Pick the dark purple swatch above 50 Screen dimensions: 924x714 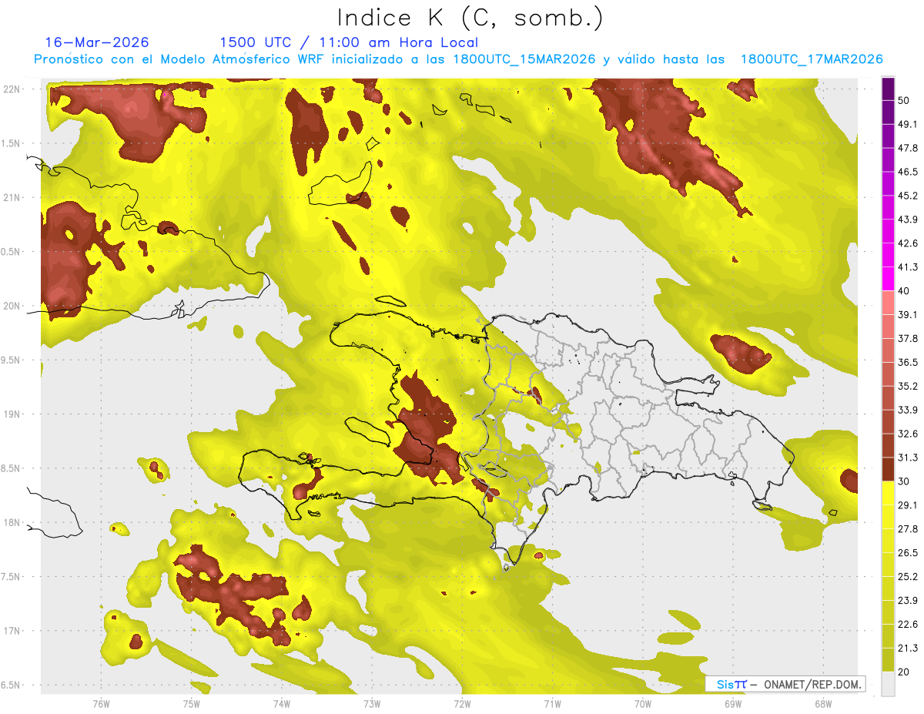888,89
